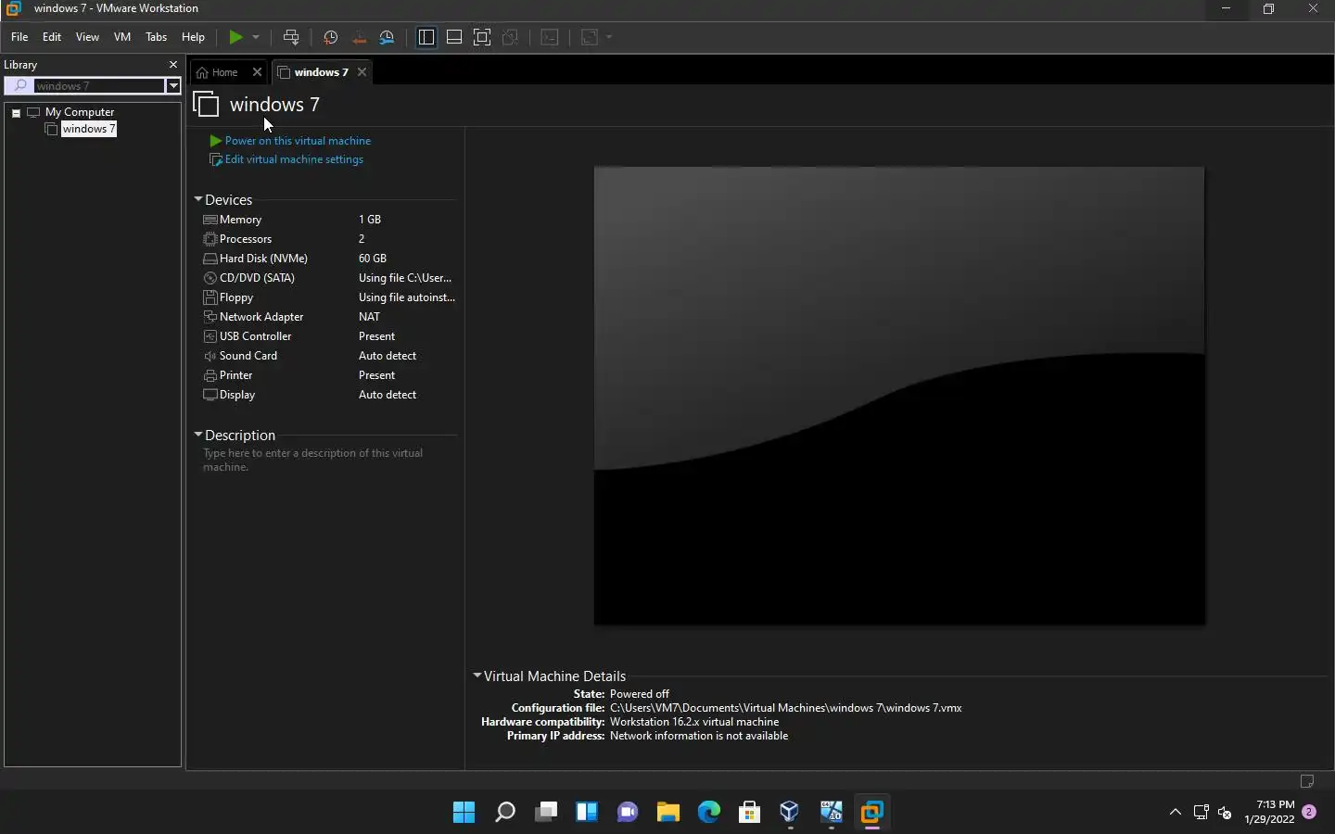Click the CD/DVD (SATA) device row
1335x834 pixels.
click(329, 278)
